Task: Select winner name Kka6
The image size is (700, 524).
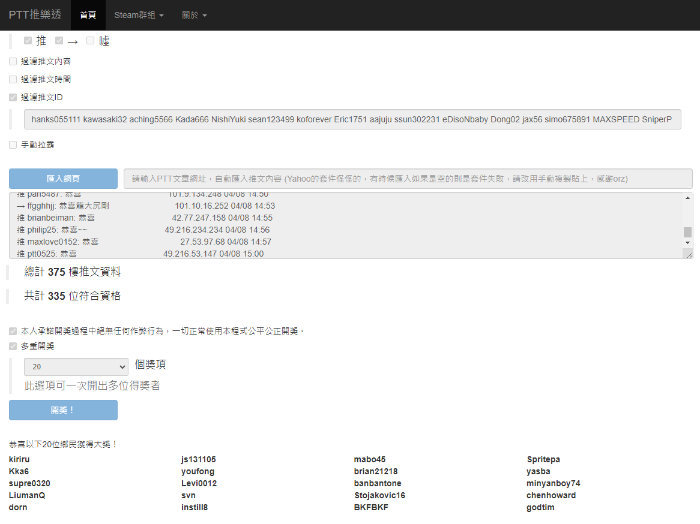Action: [x=19, y=471]
